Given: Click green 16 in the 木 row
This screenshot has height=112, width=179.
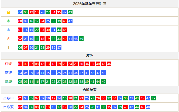Looking at the screenshot, I should [31, 21].
